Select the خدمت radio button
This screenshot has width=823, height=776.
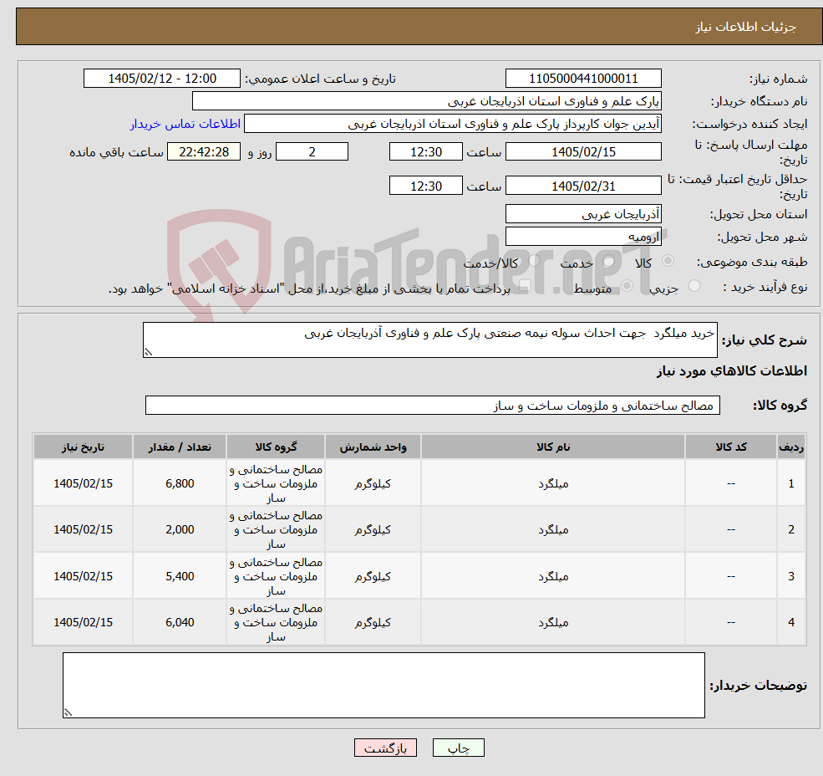click(608, 261)
